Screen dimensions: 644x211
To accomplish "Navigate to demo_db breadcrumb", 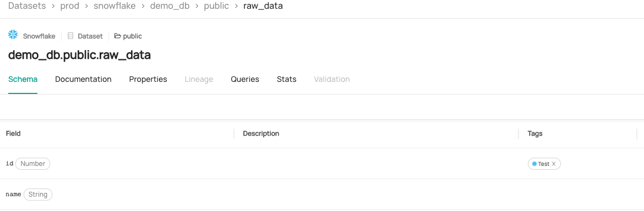I will point(170,6).
